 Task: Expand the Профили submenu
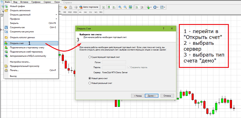(x=31, y=19)
